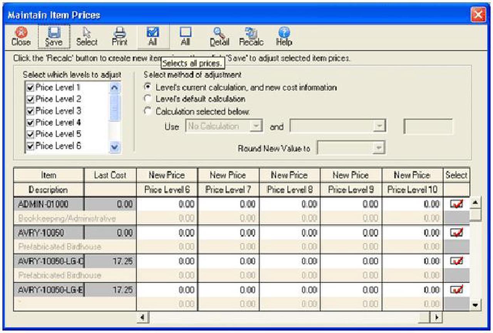
Task: Toggle the Select checkmark for AVRY-10050-LG-C row
Action: [x=456, y=261]
